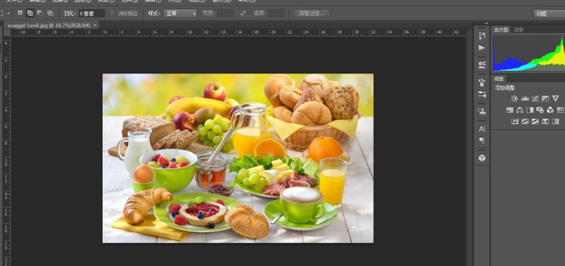Click the histogram graph display
The height and width of the screenshot is (266, 565).
coord(529,53)
